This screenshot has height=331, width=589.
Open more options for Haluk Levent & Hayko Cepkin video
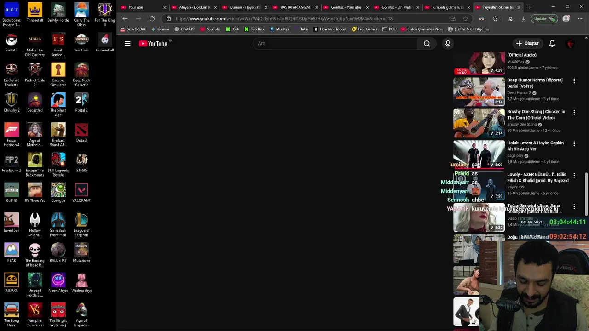[574, 144]
